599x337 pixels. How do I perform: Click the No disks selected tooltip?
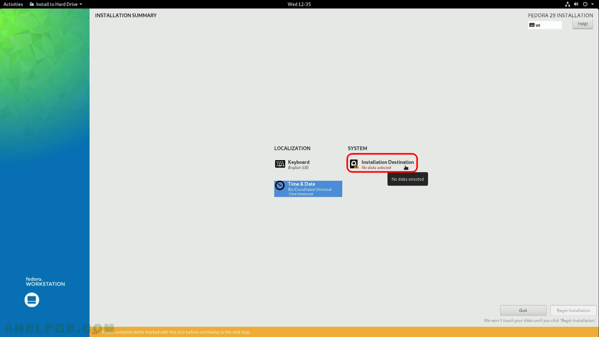click(407, 179)
